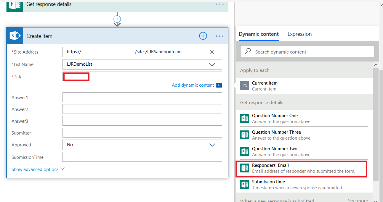Click Forms icon beside Submission time
383x202 pixels.
[245, 185]
